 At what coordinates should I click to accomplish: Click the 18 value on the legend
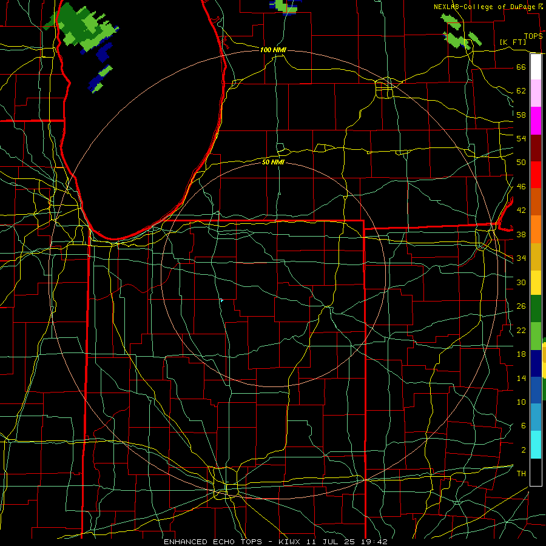coord(521,354)
